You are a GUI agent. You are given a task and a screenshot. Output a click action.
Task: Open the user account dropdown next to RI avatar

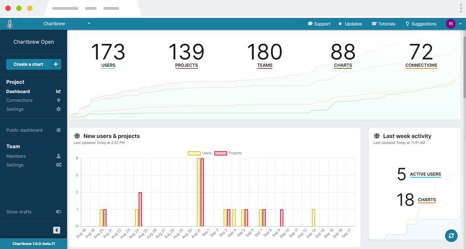pyautogui.click(x=460, y=24)
